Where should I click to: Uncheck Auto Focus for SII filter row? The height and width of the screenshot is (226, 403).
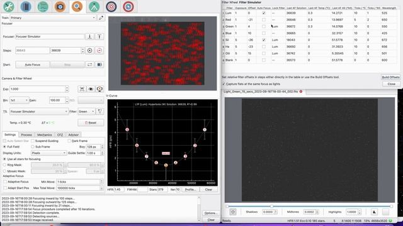click(x=264, y=40)
